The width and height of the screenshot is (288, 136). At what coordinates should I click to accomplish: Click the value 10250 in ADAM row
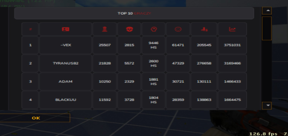[x=105, y=81]
